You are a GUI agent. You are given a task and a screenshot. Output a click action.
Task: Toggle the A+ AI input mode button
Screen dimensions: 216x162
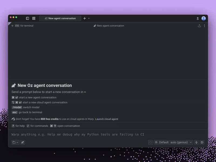click(23, 142)
